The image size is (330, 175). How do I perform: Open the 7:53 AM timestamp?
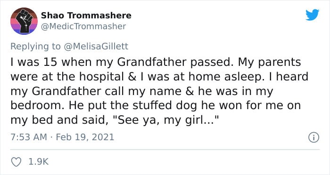(x=29, y=137)
